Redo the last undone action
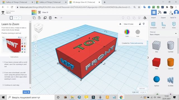The image size is (179, 100). pyautogui.click(x=61, y=18)
